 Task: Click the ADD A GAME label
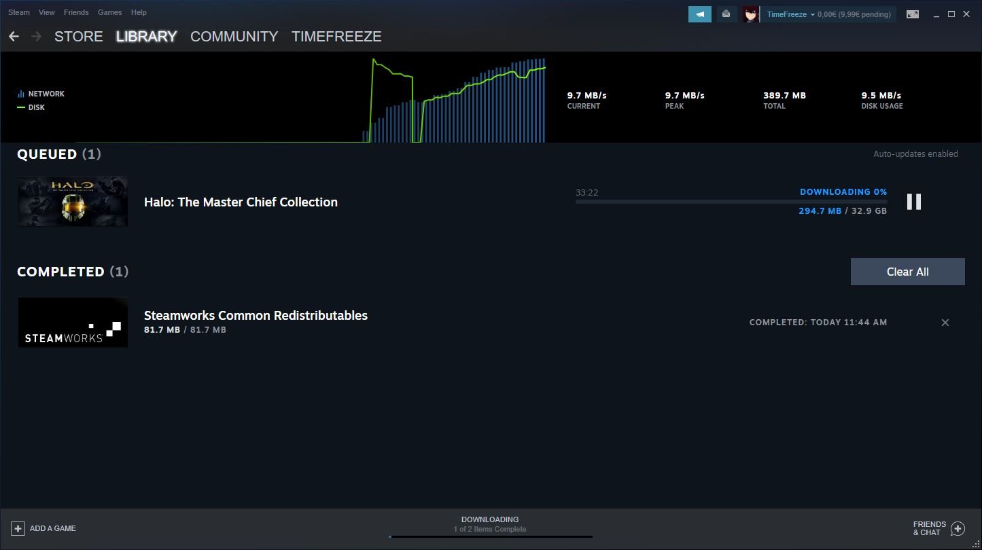click(x=53, y=528)
